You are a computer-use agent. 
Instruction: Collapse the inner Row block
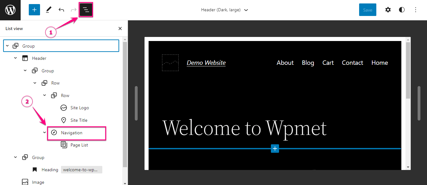click(44, 95)
